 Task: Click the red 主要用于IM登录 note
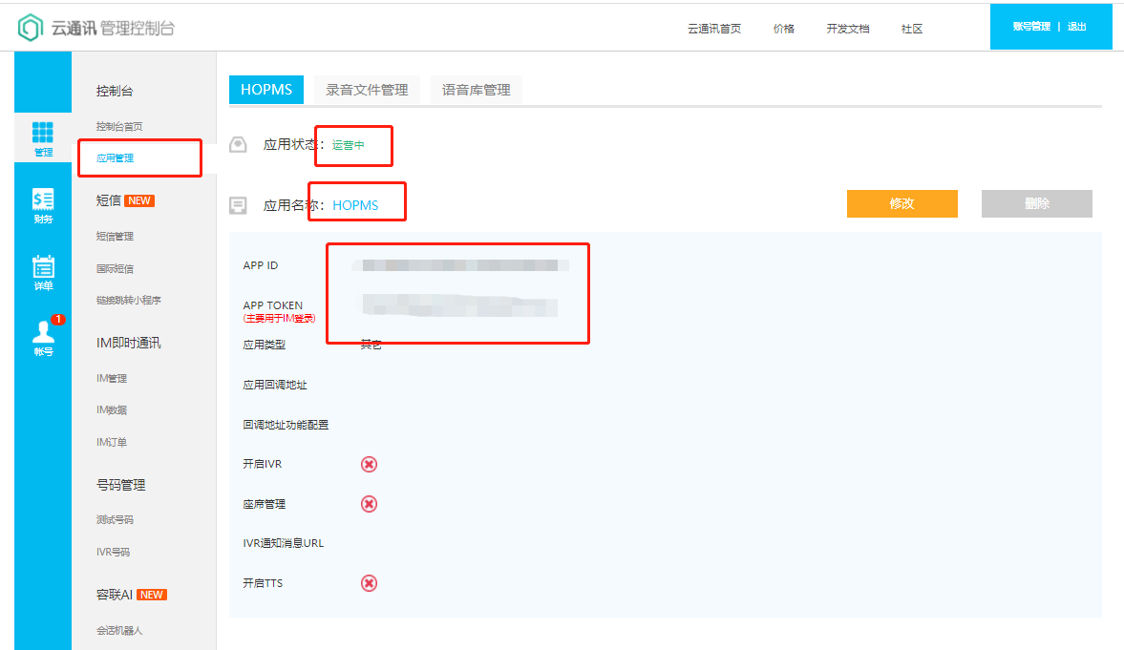click(280, 318)
